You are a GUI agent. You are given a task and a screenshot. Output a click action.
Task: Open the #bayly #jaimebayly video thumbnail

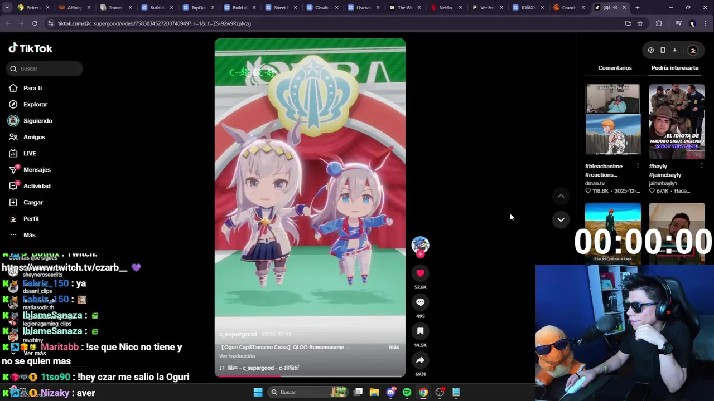pos(677,121)
